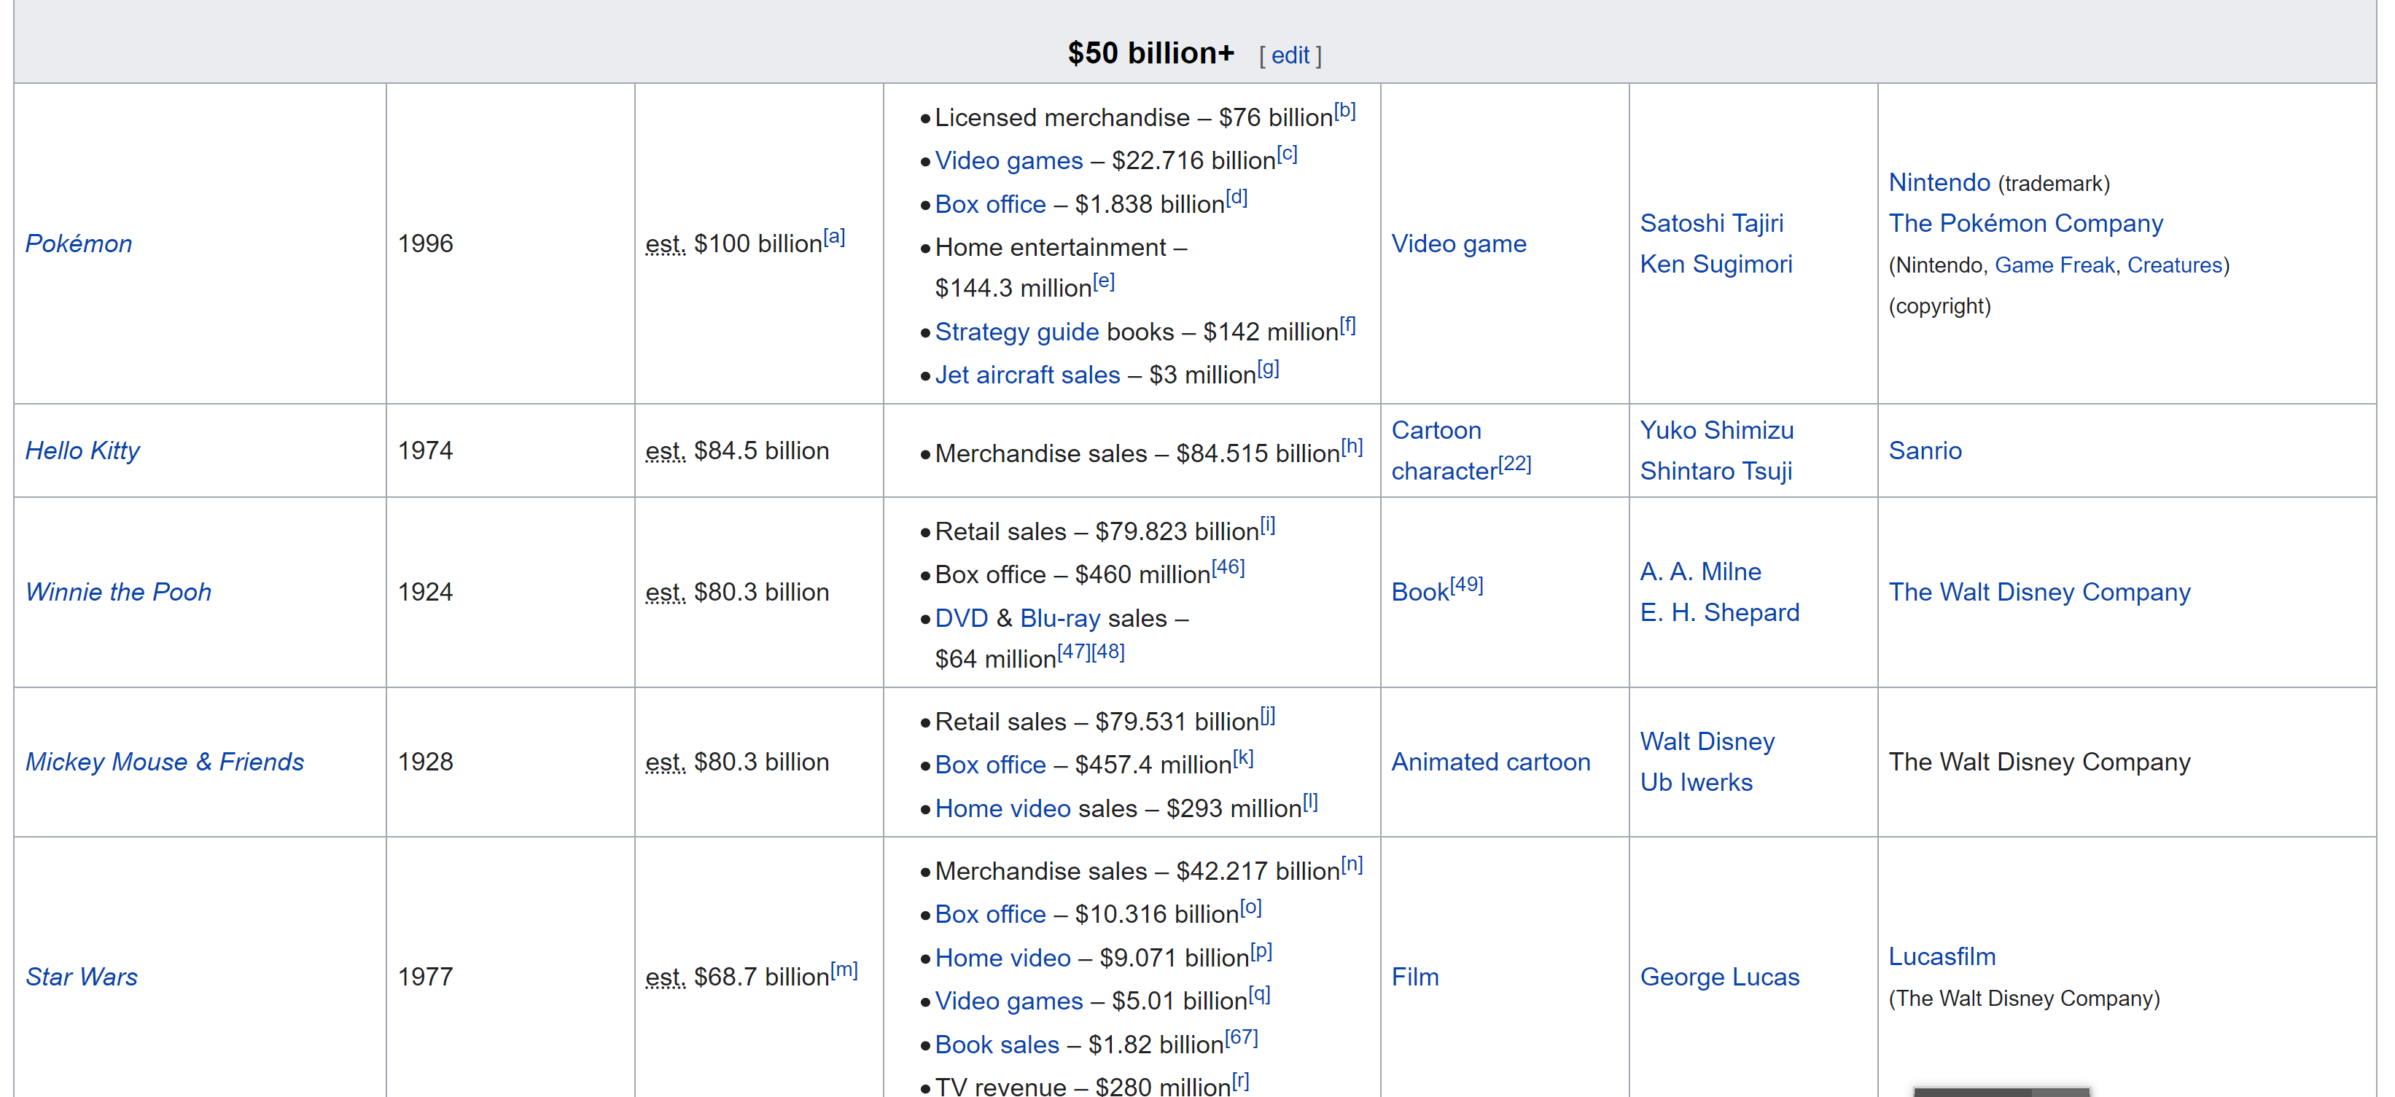Image resolution: width=2395 pixels, height=1097 pixels.
Task: Open reference [47] after $64 million
Action: point(1074,652)
